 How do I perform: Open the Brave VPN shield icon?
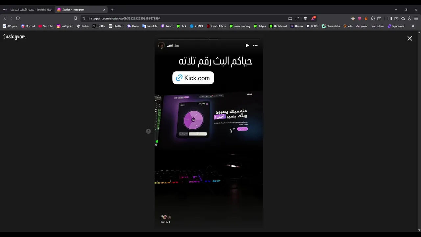coord(409,18)
